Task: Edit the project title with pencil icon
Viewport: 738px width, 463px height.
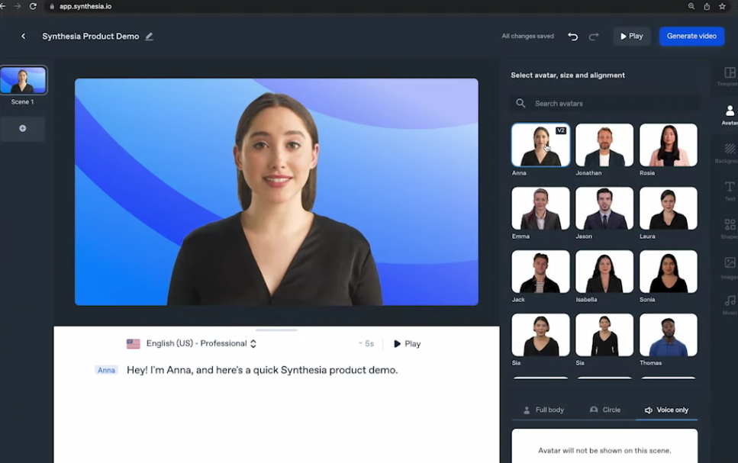Action: 149,36
